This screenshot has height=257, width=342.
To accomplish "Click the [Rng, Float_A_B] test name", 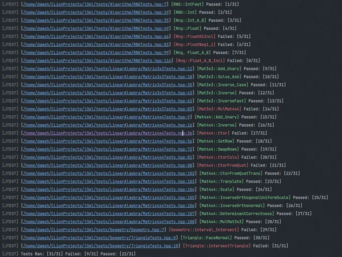I will point(192,53).
